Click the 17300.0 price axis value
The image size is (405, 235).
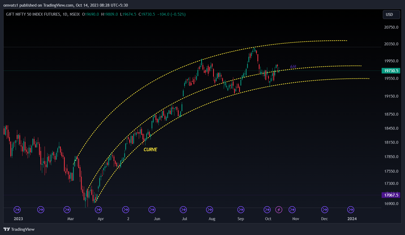click(391, 184)
